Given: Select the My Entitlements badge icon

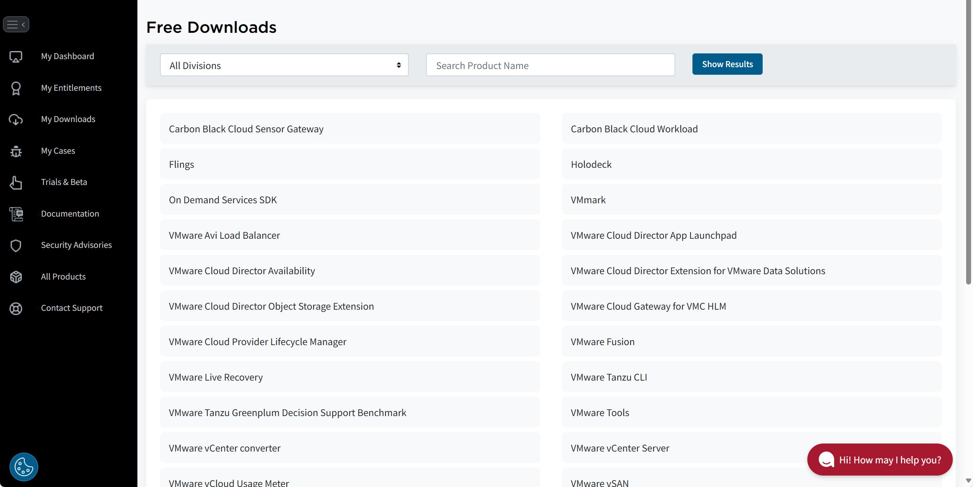Looking at the screenshot, I should [x=16, y=88].
